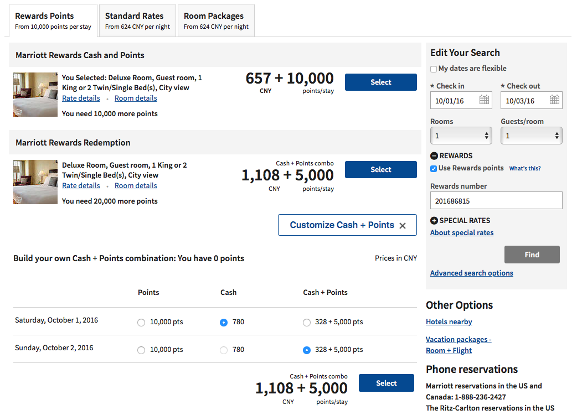This screenshot has height=415, width=577.
Task: Click the camera icon on the Rewards Redemption room photo
Action: click(x=19, y=201)
